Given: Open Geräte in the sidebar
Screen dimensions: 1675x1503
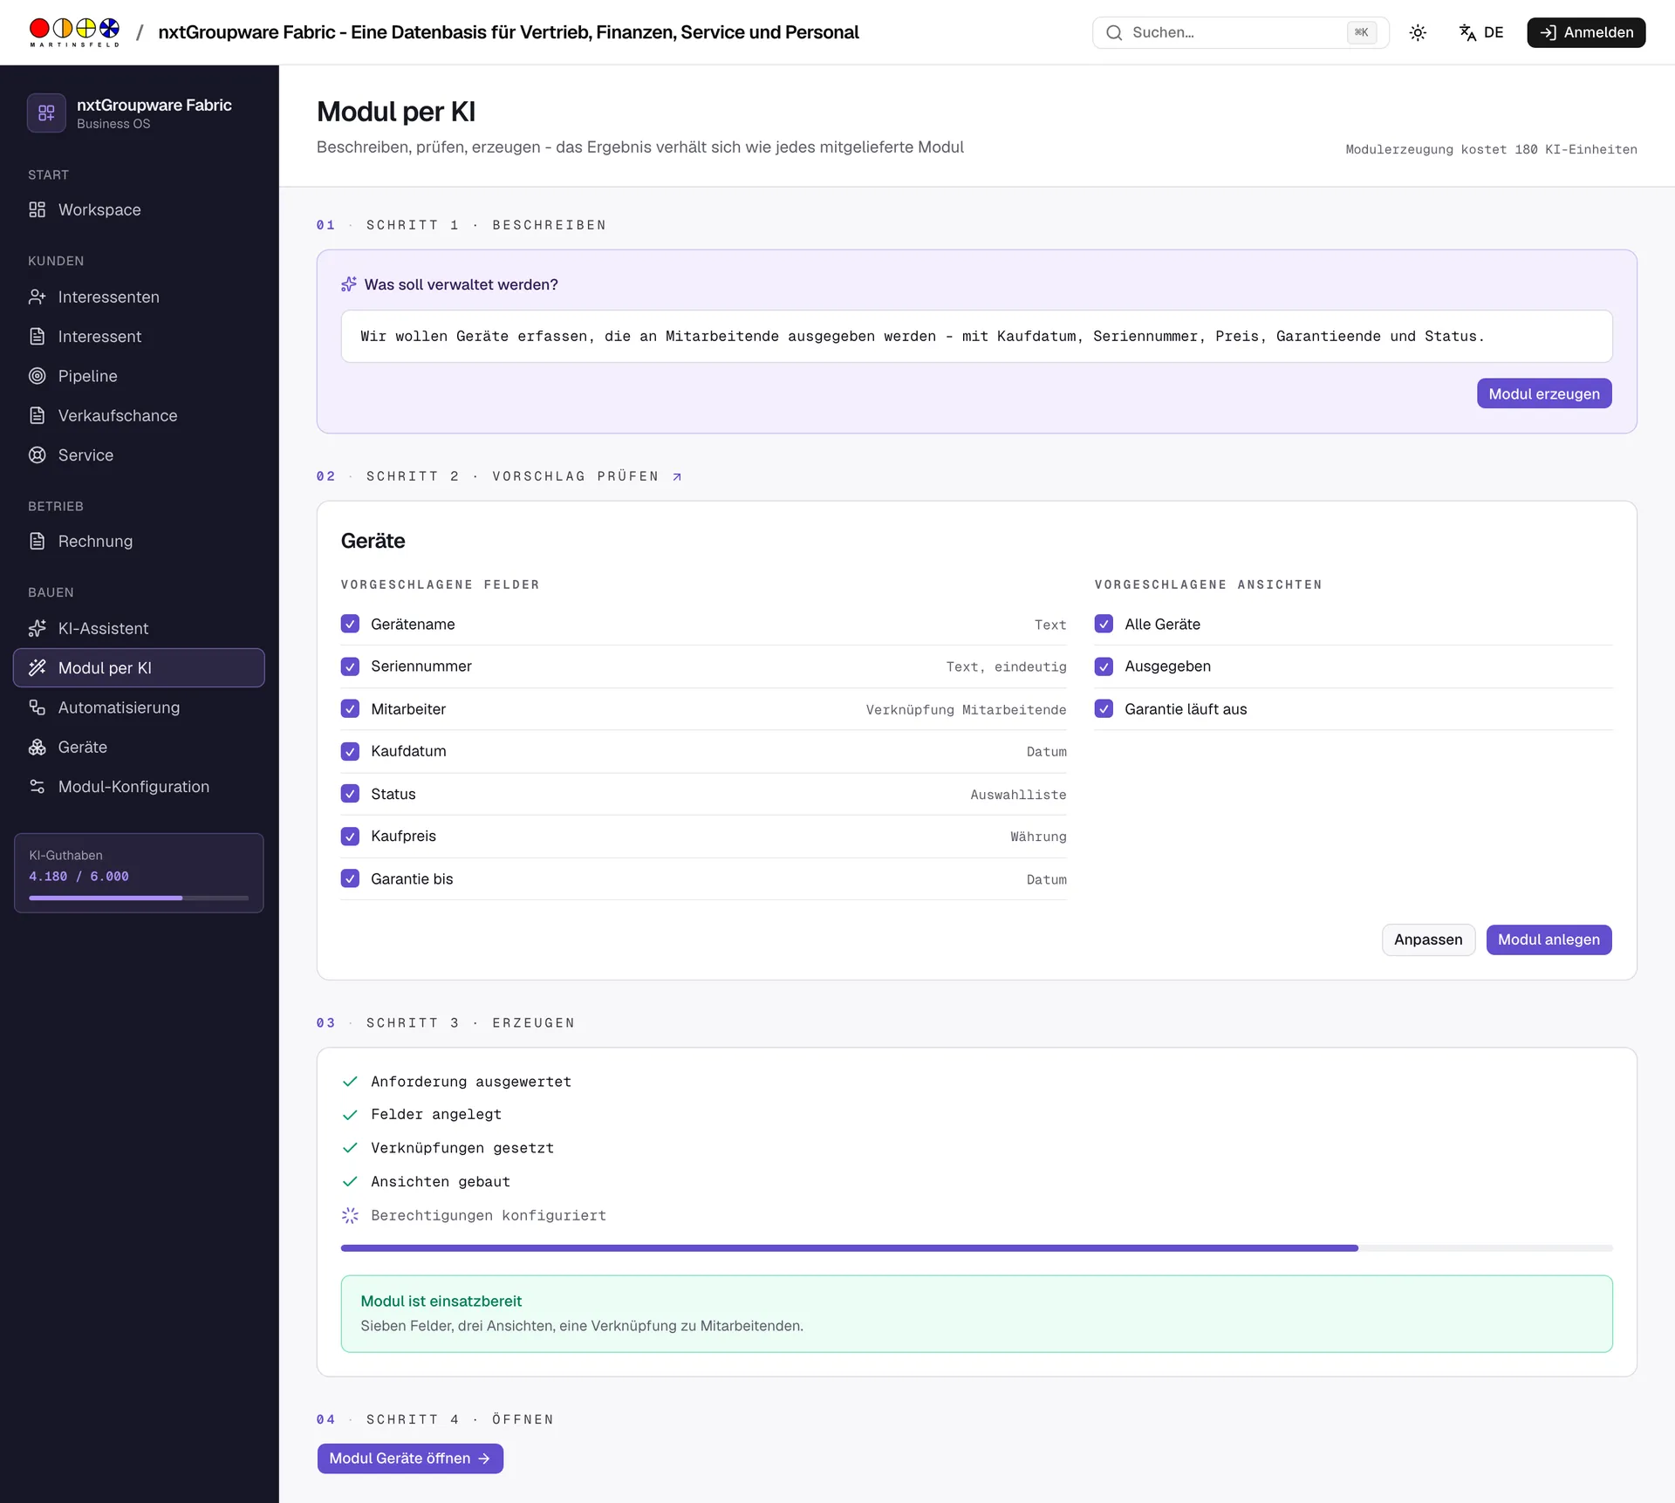Looking at the screenshot, I should click(x=139, y=747).
